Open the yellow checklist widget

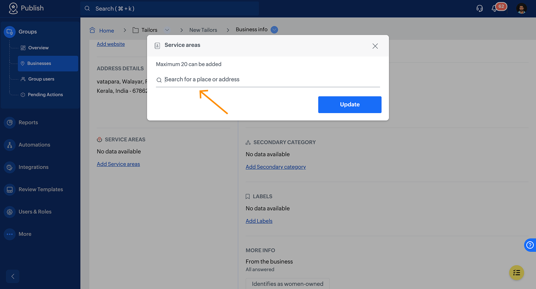pyautogui.click(x=516, y=273)
